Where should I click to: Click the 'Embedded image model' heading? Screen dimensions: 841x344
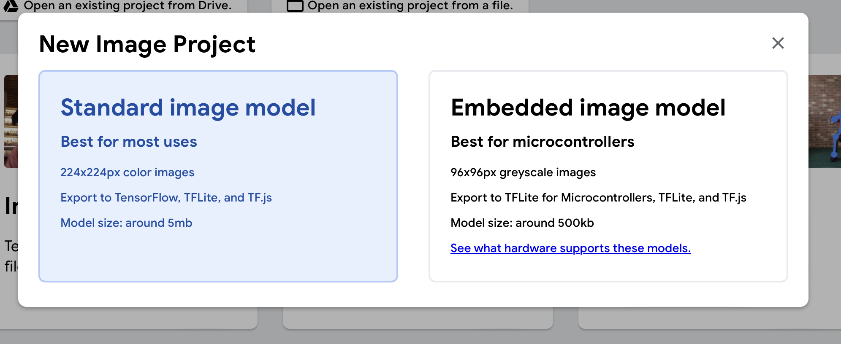point(588,107)
